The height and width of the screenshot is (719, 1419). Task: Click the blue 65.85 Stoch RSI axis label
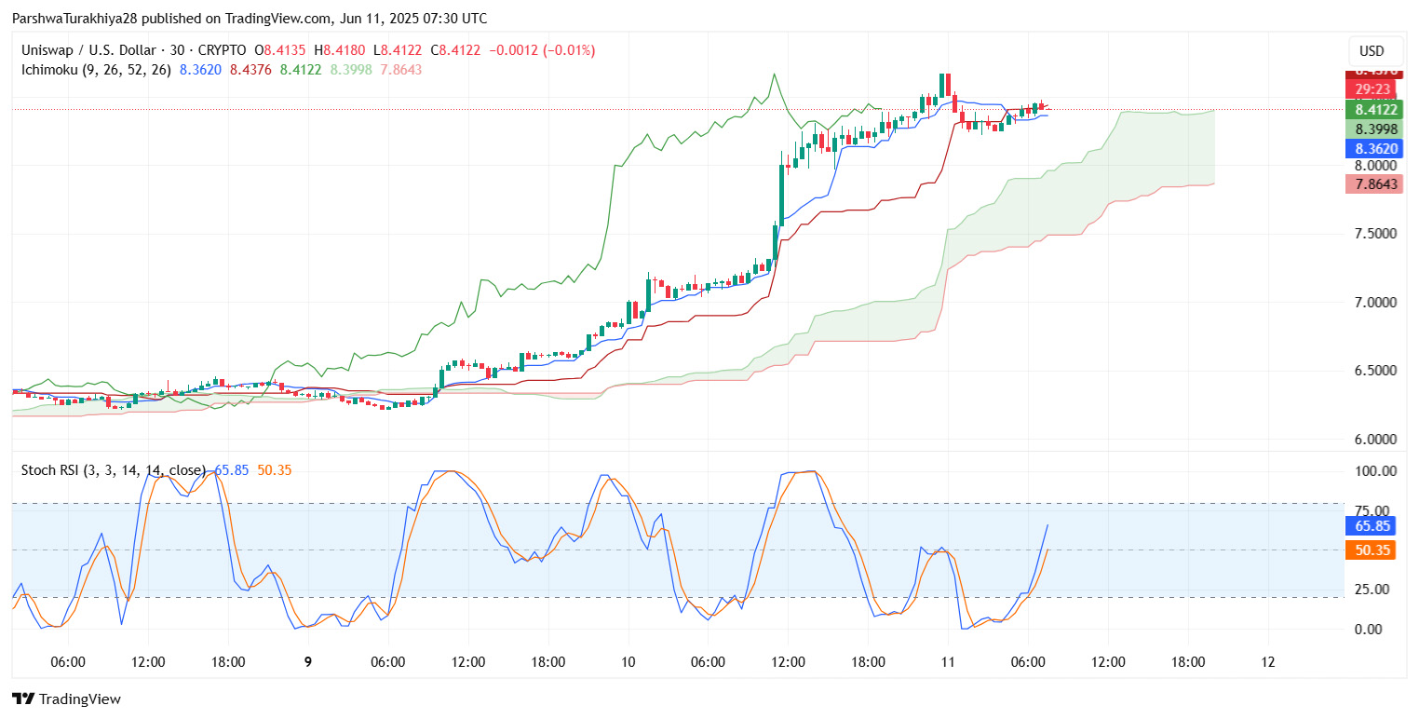pos(1372,526)
